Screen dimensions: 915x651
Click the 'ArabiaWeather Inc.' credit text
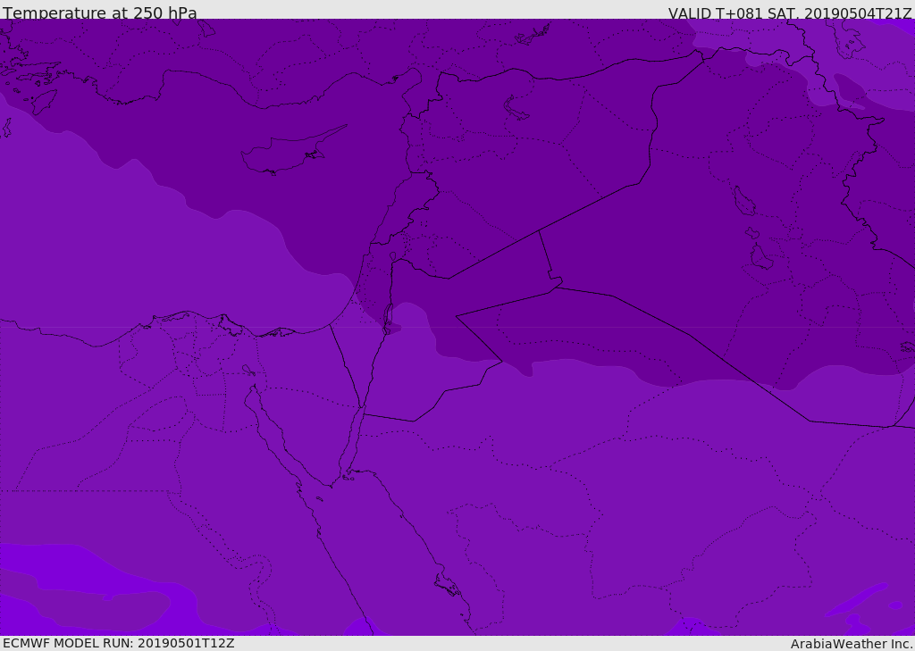tap(851, 644)
